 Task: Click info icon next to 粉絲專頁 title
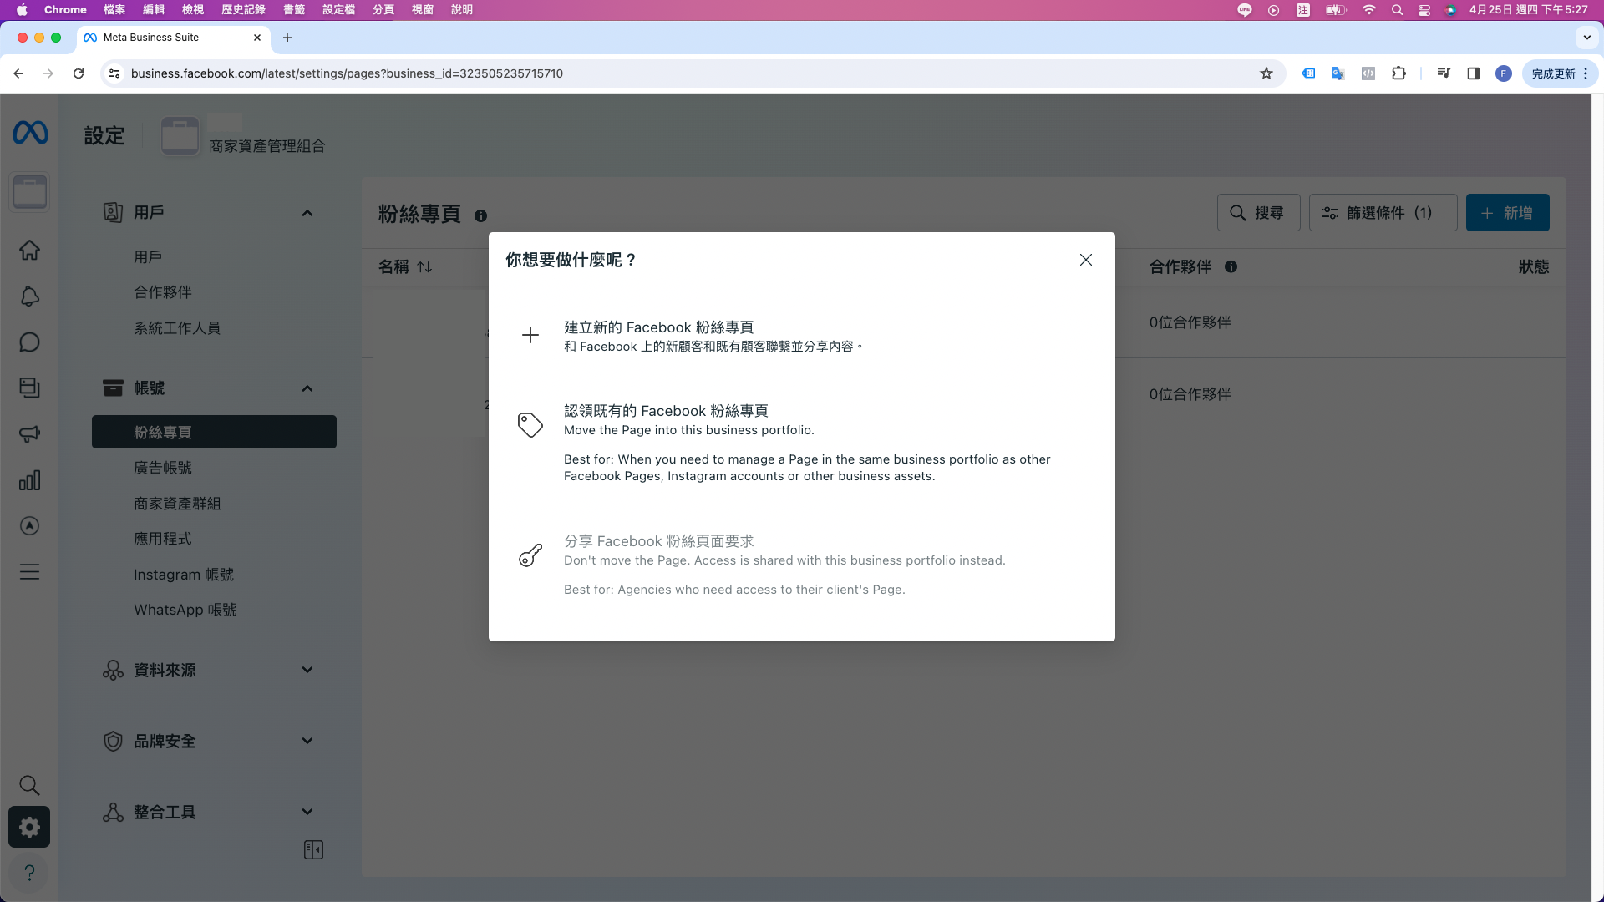[x=480, y=215]
